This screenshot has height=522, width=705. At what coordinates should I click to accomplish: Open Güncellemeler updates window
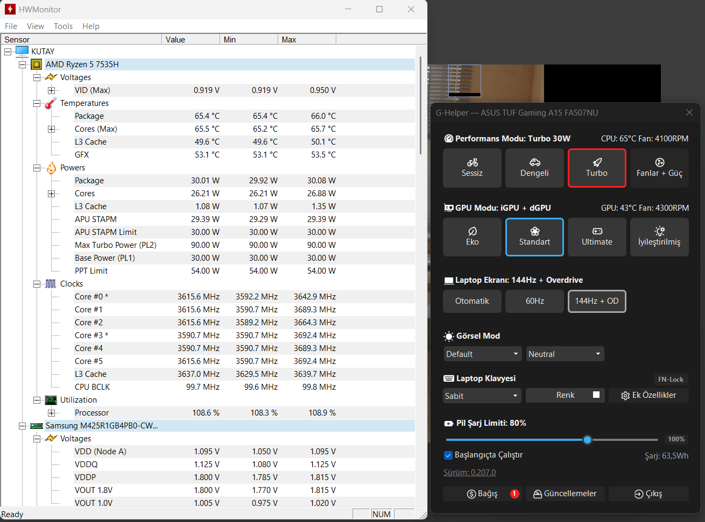[x=565, y=494]
